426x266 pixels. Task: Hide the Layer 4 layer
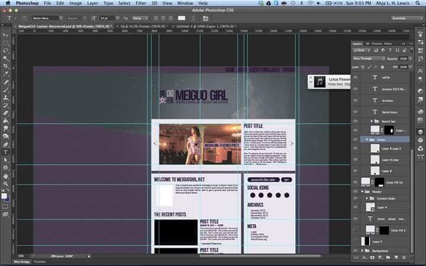tap(356, 207)
